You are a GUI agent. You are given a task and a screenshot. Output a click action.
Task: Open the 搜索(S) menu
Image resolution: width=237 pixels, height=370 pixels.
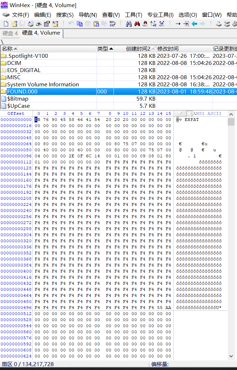(x=65, y=15)
